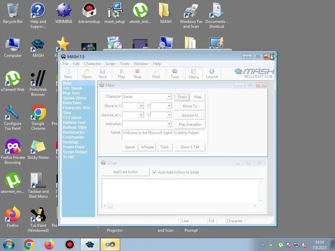Expand the Gesture at Y dropdown
The height and width of the screenshot is (251, 335).
(x=169, y=115)
